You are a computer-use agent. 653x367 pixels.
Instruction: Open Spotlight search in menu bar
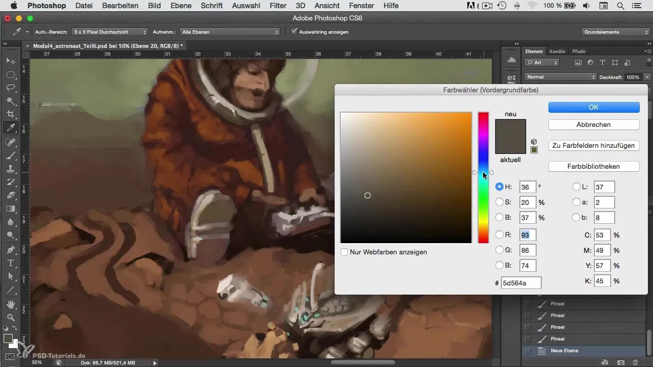[620, 6]
